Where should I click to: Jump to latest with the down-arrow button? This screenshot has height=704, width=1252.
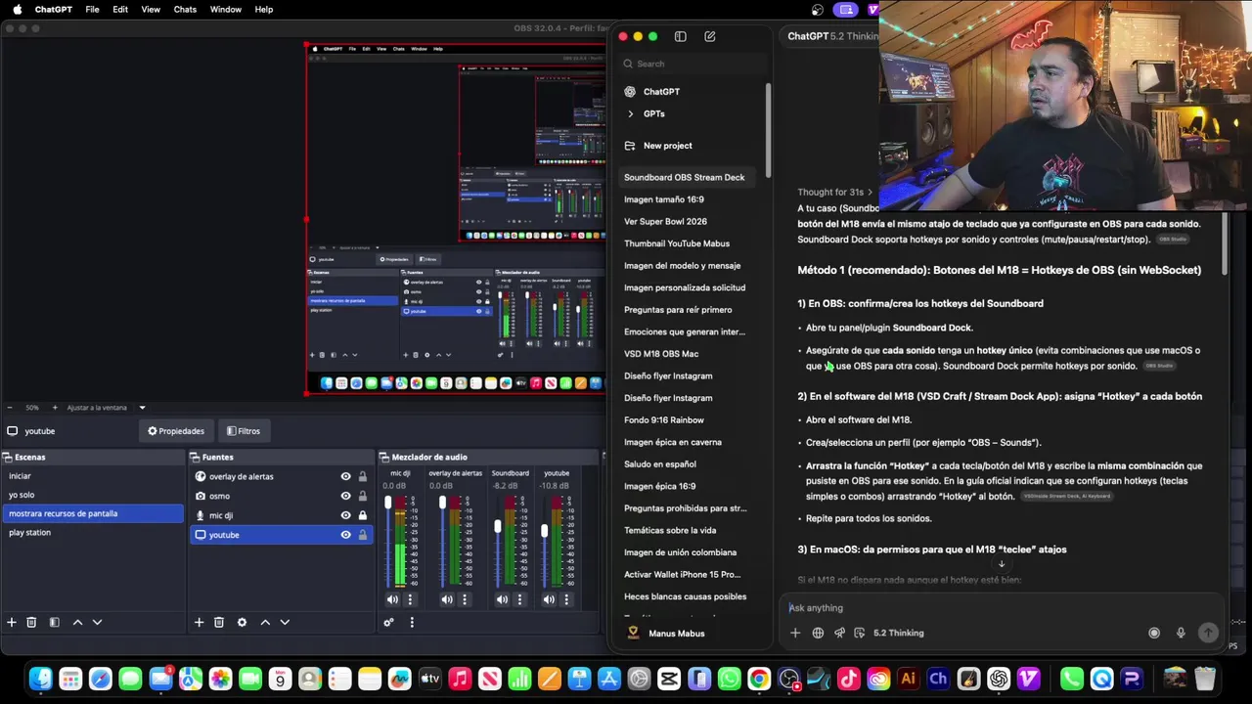point(1002,563)
